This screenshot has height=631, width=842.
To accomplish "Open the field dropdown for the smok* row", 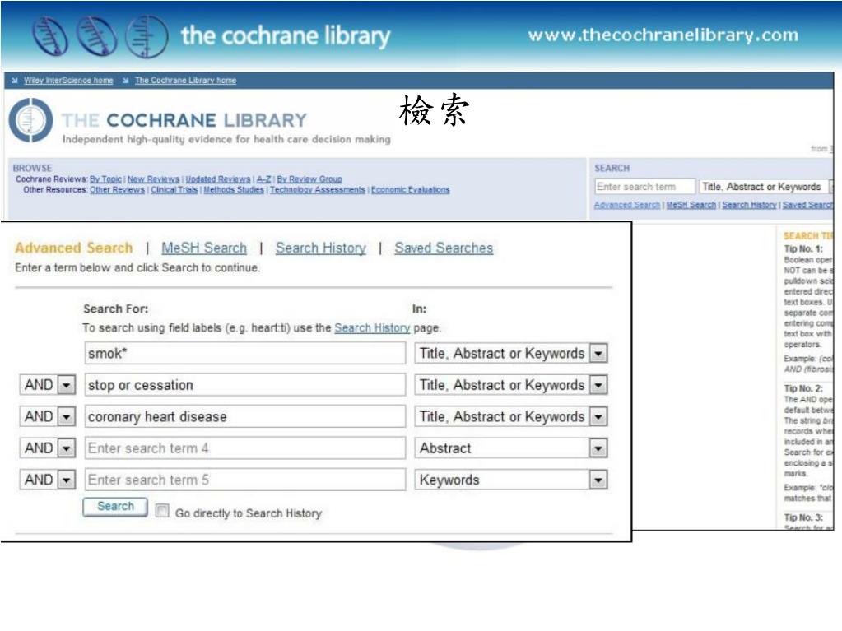I will click(598, 354).
